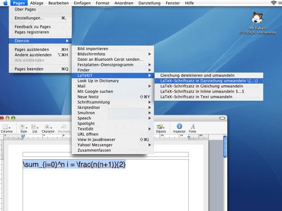
Task: Choose Pages beenden
Action: (40, 69)
